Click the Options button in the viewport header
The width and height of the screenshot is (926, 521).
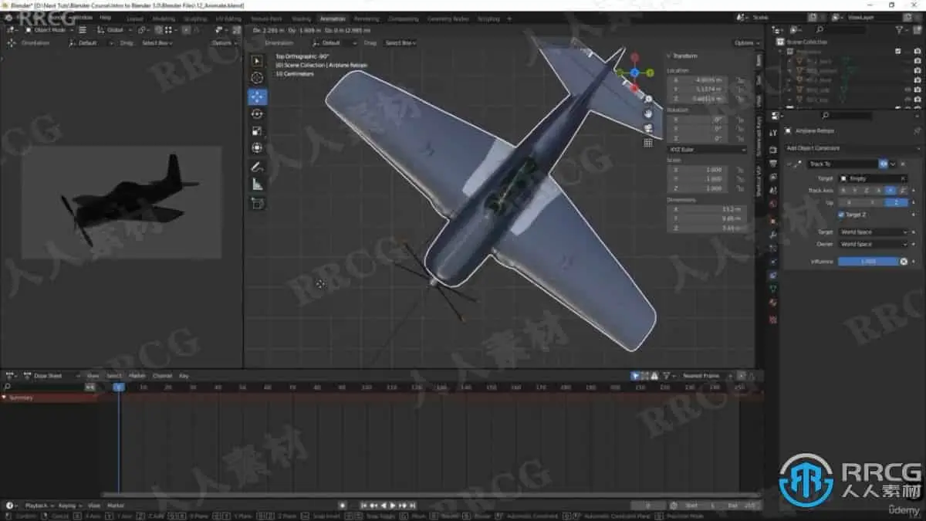pos(745,42)
